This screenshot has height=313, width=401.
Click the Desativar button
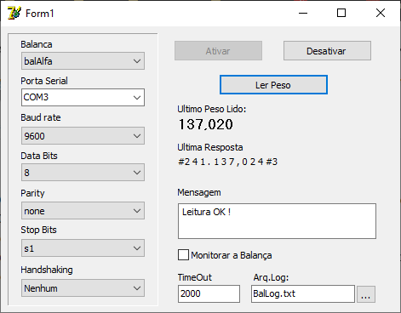[x=327, y=51]
